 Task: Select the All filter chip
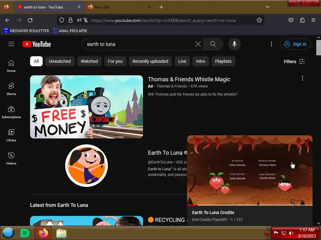tap(36, 61)
